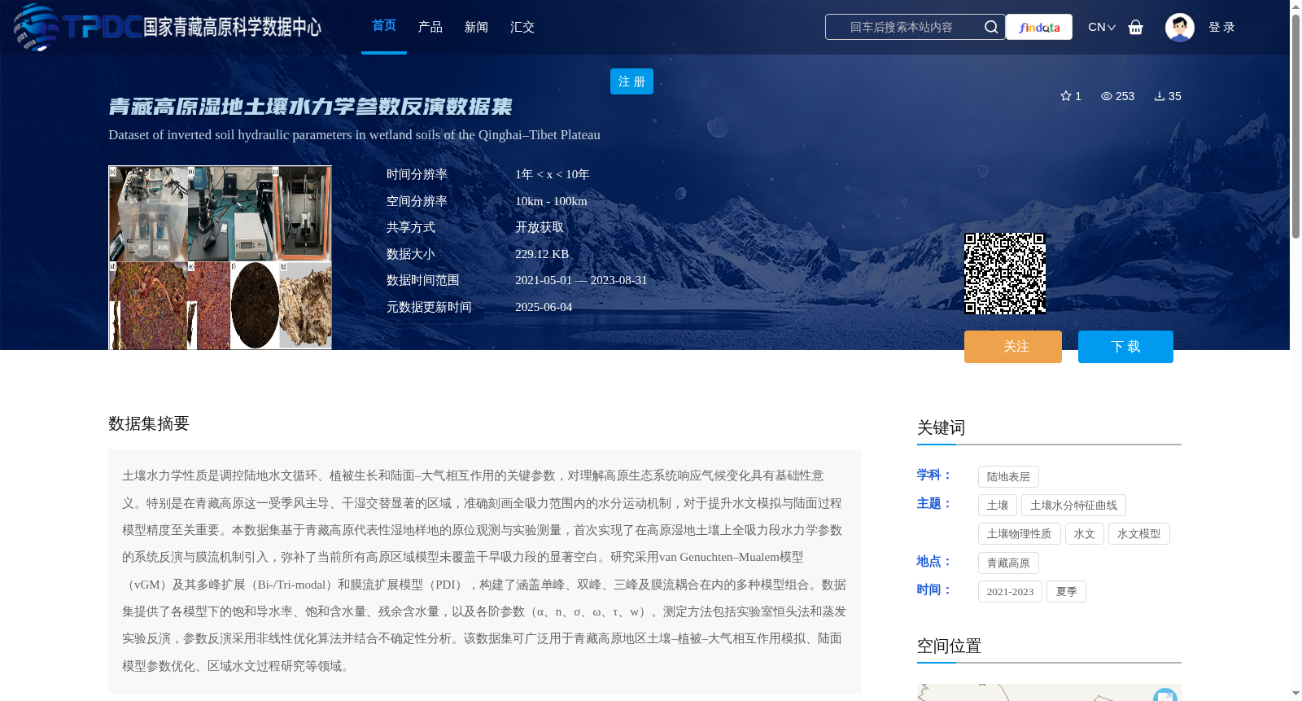The width and height of the screenshot is (1302, 701).
Task: Click the English dataset title text
Action: (354, 135)
